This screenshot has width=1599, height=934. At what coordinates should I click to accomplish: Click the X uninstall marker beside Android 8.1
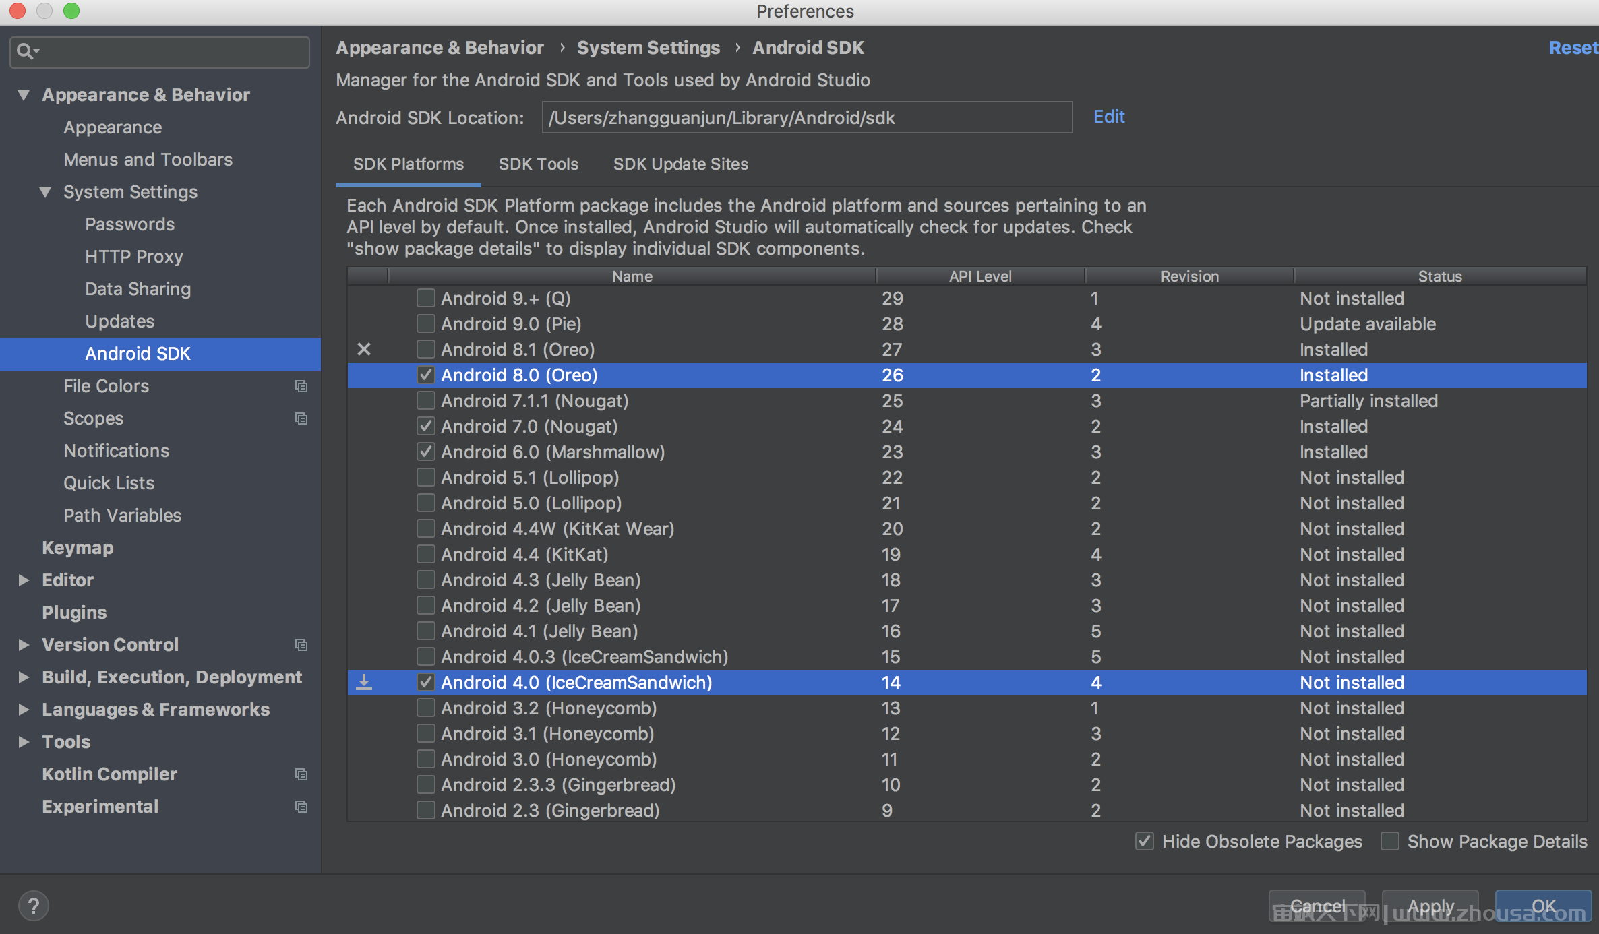pyautogui.click(x=364, y=349)
